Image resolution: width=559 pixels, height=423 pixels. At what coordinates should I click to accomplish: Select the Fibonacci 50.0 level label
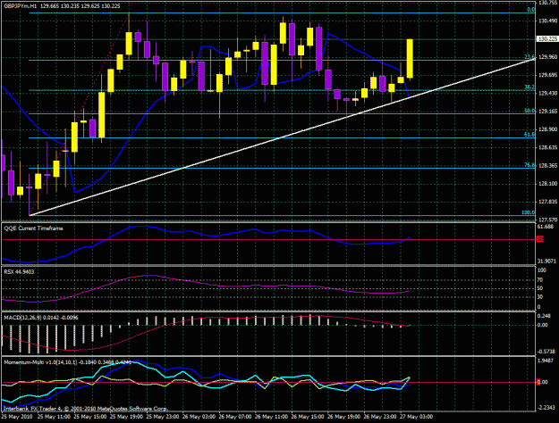pyautogui.click(x=529, y=111)
